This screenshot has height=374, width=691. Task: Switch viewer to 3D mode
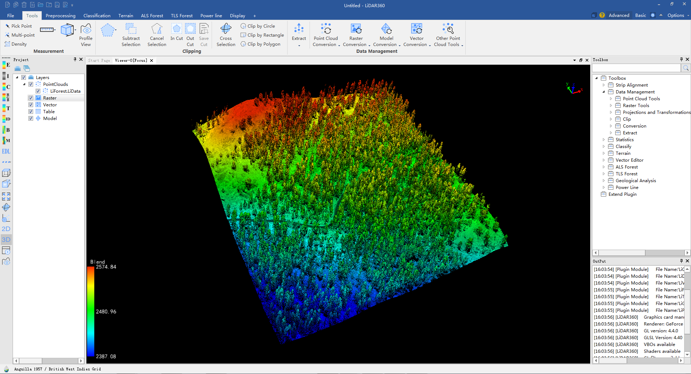[x=6, y=240]
